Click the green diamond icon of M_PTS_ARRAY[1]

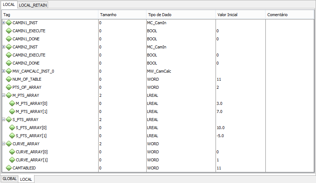point(12,111)
